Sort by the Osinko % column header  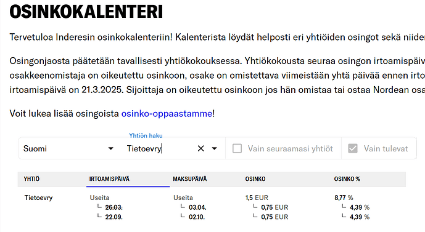pyautogui.click(x=347, y=179)
